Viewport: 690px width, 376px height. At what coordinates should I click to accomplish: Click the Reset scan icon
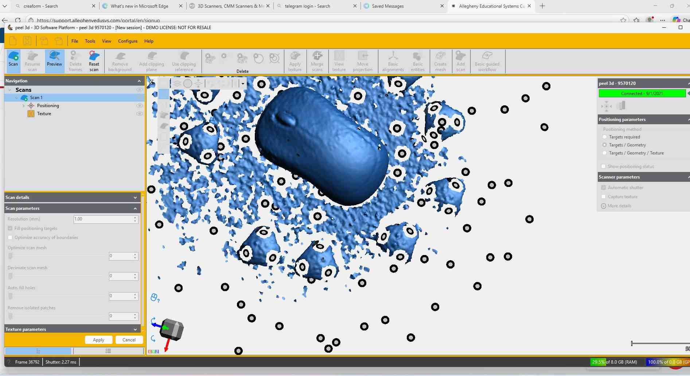click(94, 60)
